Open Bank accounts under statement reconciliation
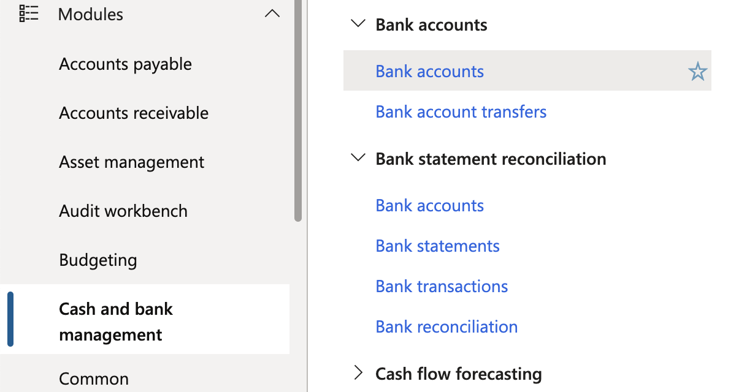The height and width of the screenshot is (392, 747). (429, 205)
